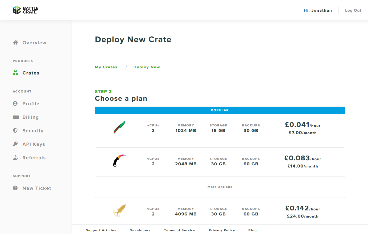The height and width of the screenshot is (234, 368).
Task: Click the 15 GB storage value
Action: [x=218, y=130]
